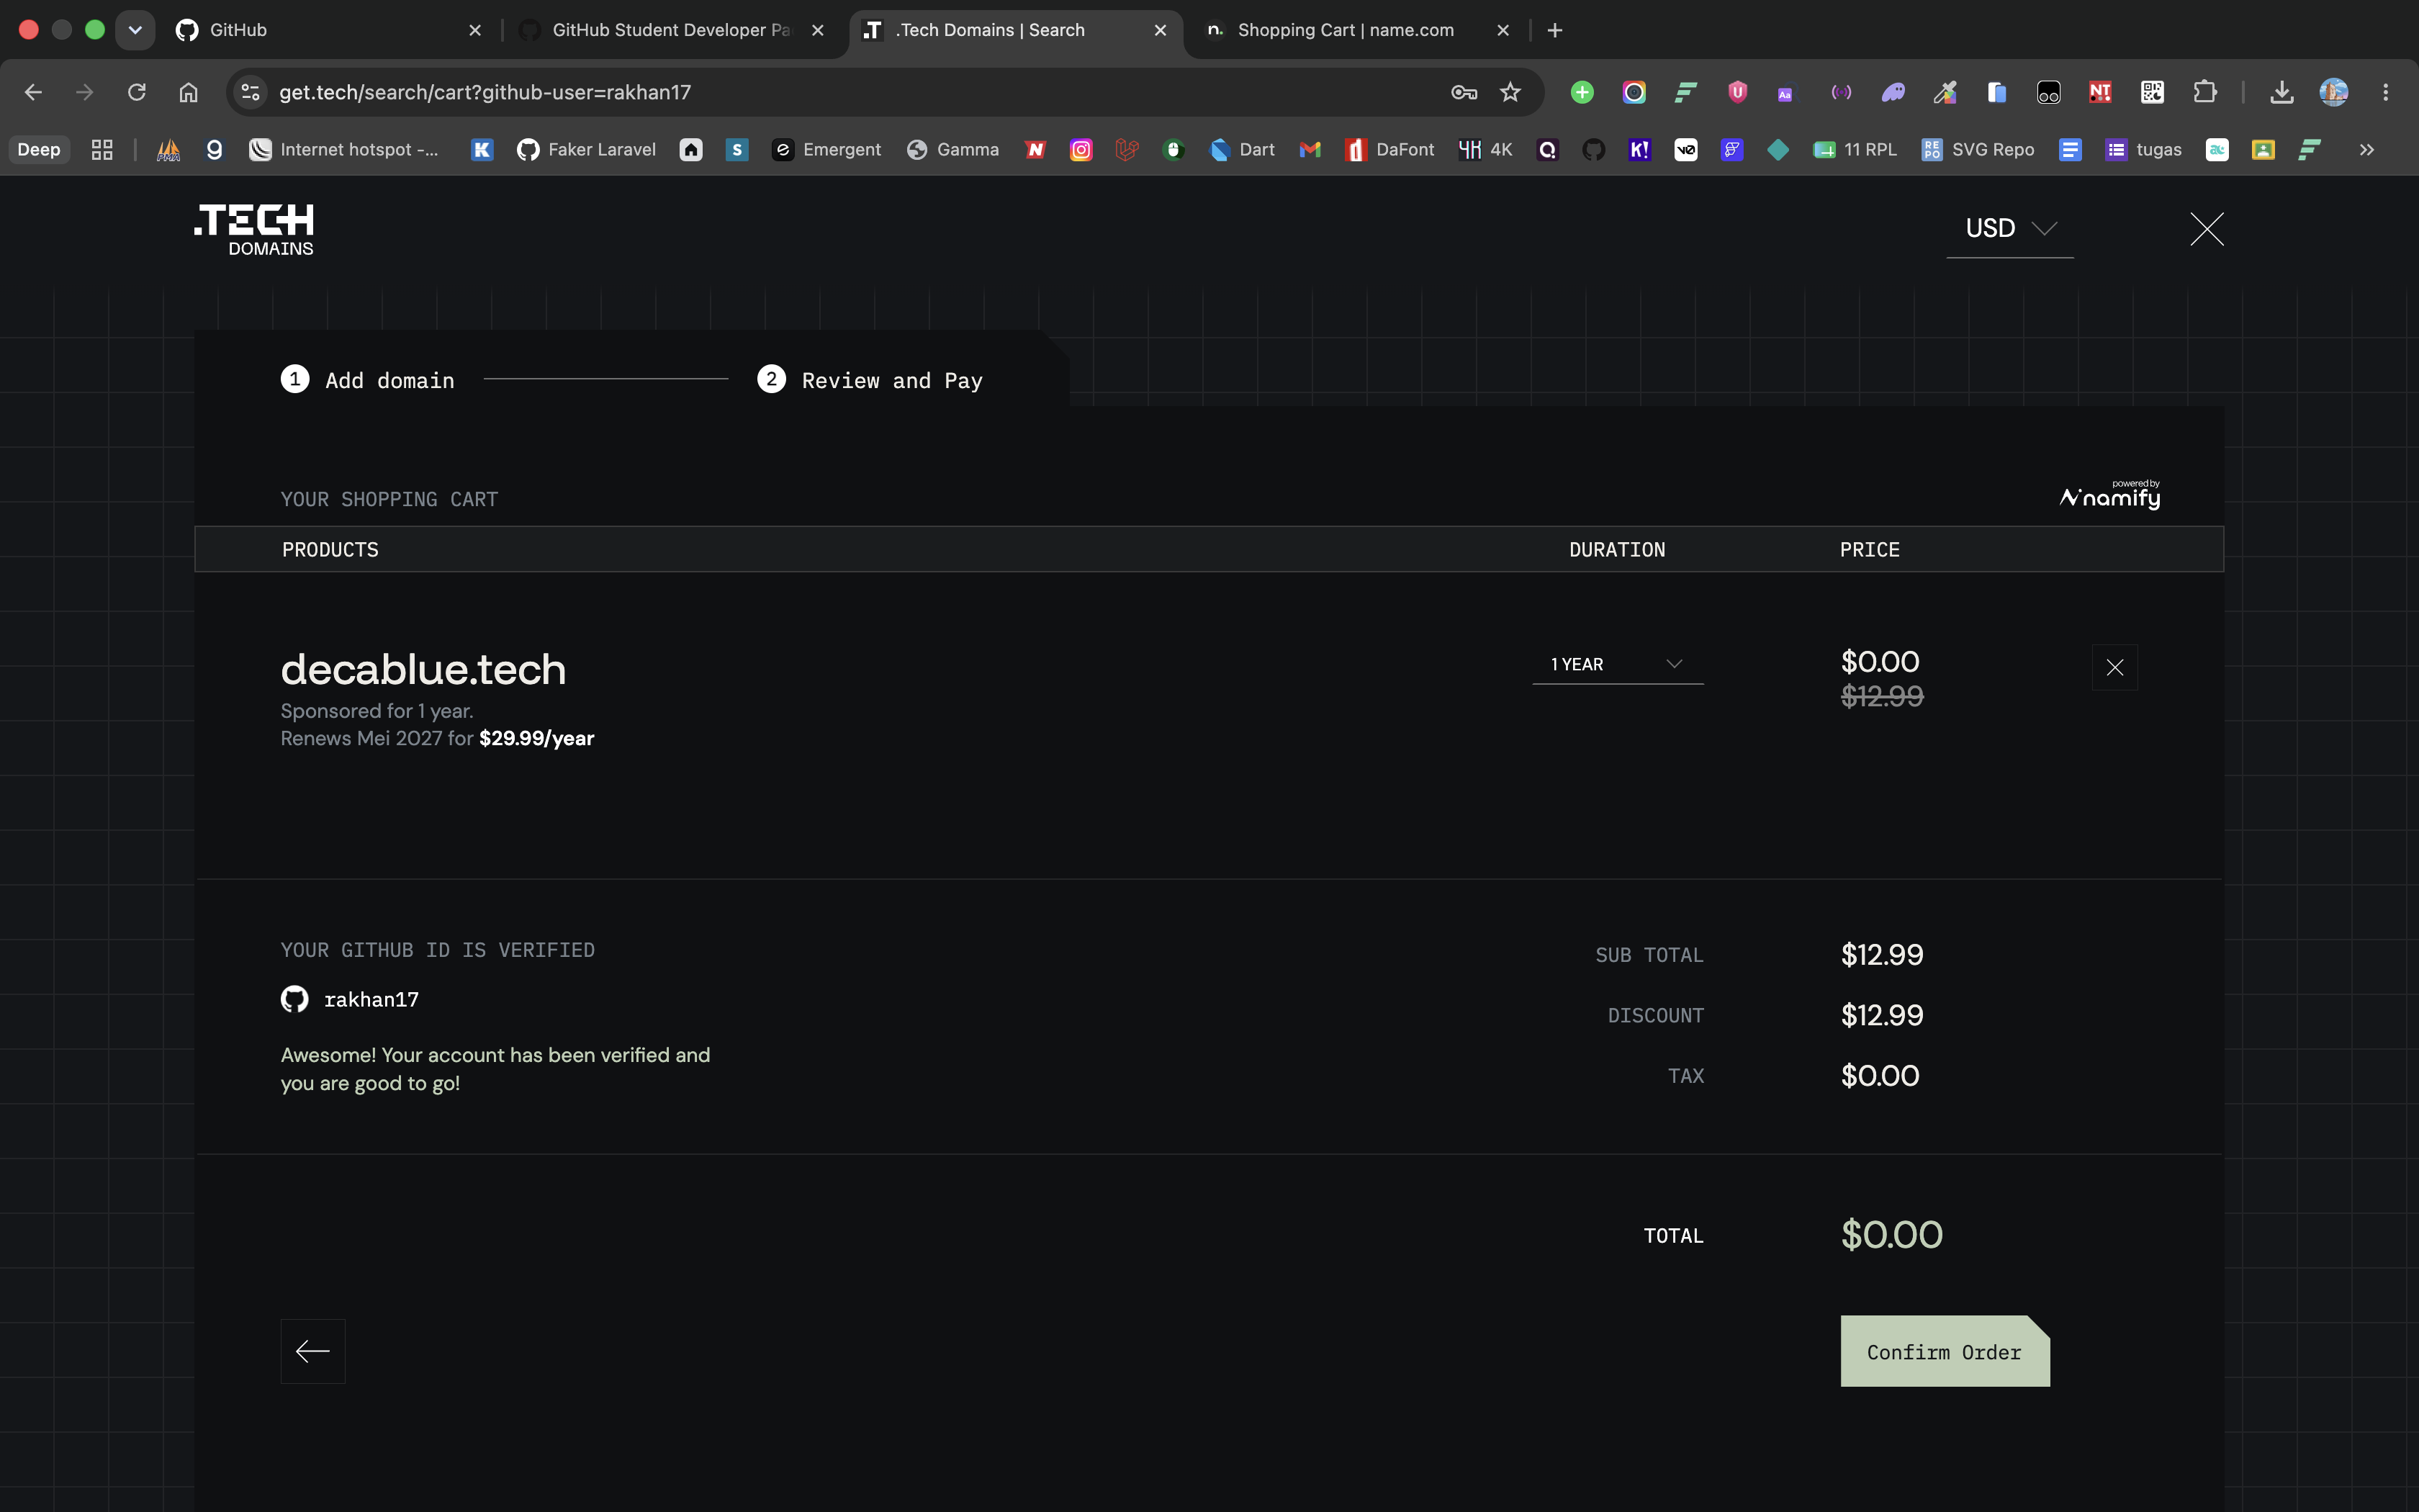The width and height of the screenshot is (2419, 1512).
Task: Open the 11 RPL bookmark
Action: pos(1855,149)
